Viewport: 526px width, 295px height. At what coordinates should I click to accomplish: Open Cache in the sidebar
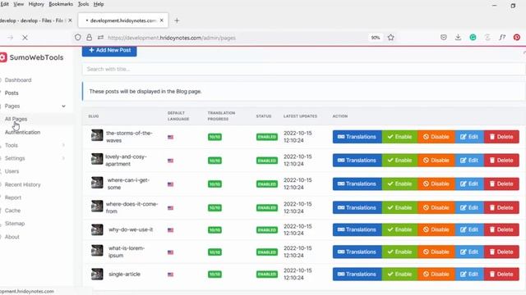point(12,211)
